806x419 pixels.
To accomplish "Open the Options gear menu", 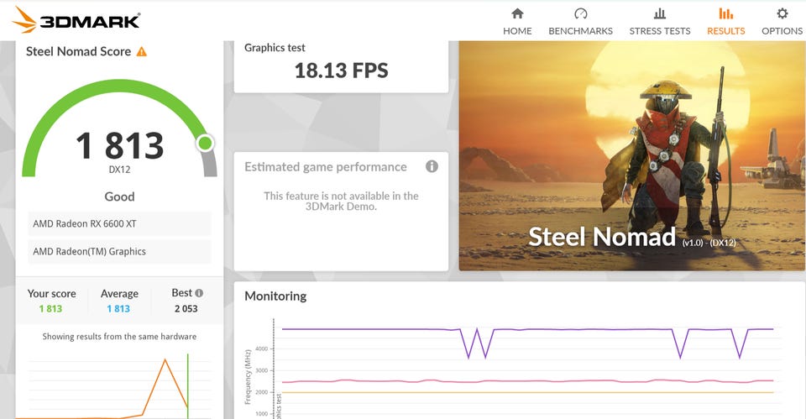I will pos(782,22).
